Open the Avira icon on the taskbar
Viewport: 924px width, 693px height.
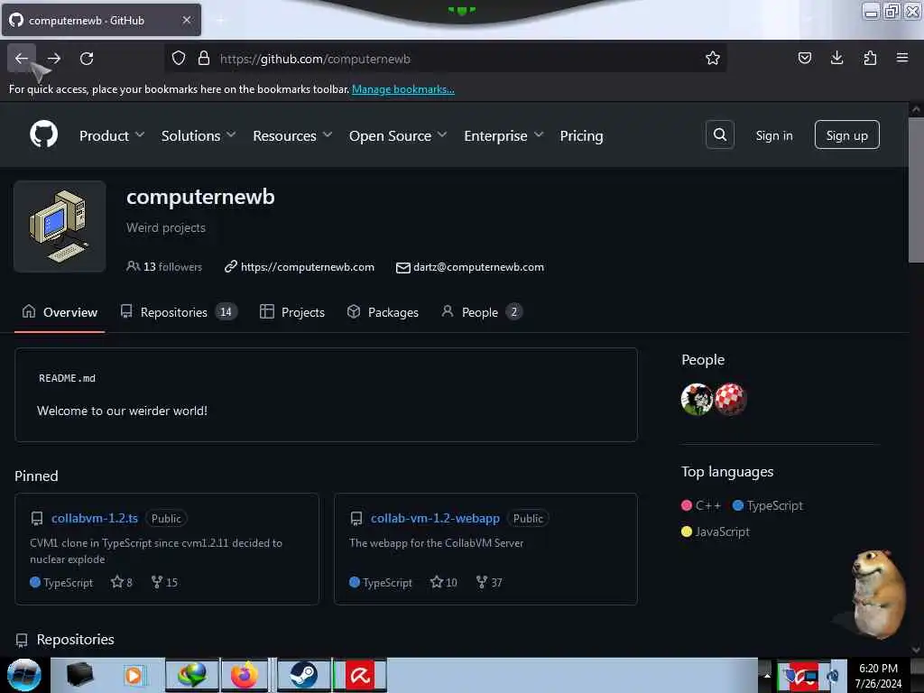point(360,675)
